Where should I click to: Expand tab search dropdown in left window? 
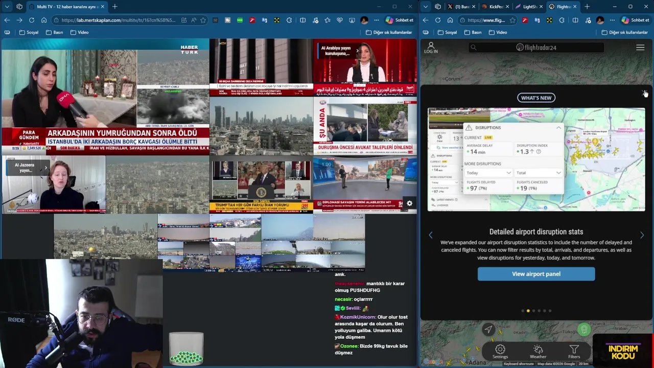click(x=7, y=7)
